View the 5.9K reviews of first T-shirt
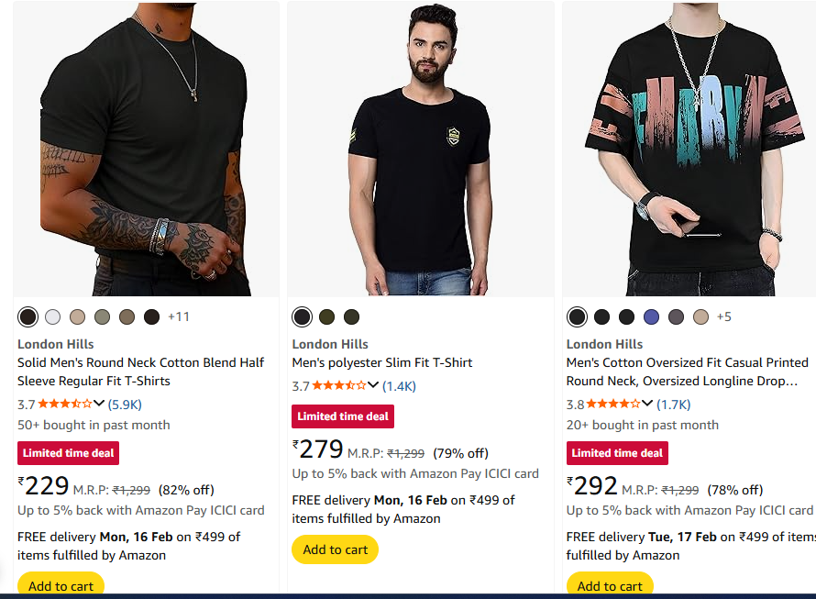This screenshot has width=816, height=599. [125, 404]
